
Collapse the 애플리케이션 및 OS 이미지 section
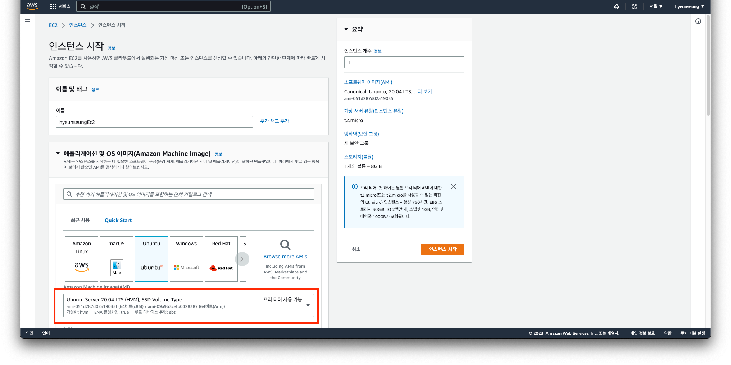tap(58, 153)
